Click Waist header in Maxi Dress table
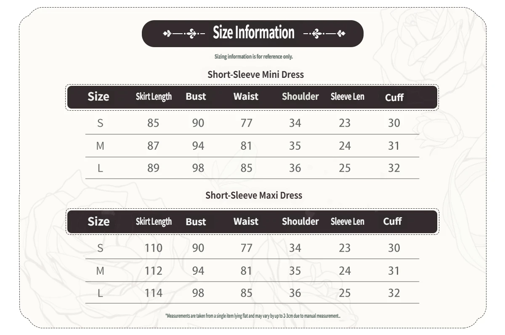Screen dimensions: 505x335 pyautogui.click(x=246, y=221)
